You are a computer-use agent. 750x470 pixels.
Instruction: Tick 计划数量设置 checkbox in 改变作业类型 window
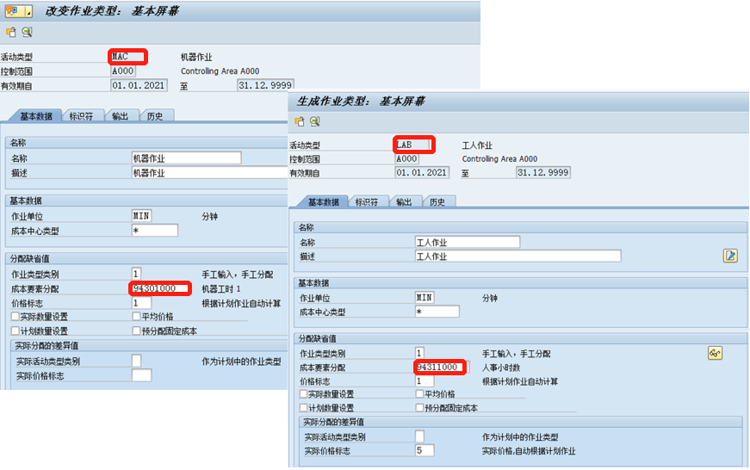pyautogui.click(x=15, y=331)
